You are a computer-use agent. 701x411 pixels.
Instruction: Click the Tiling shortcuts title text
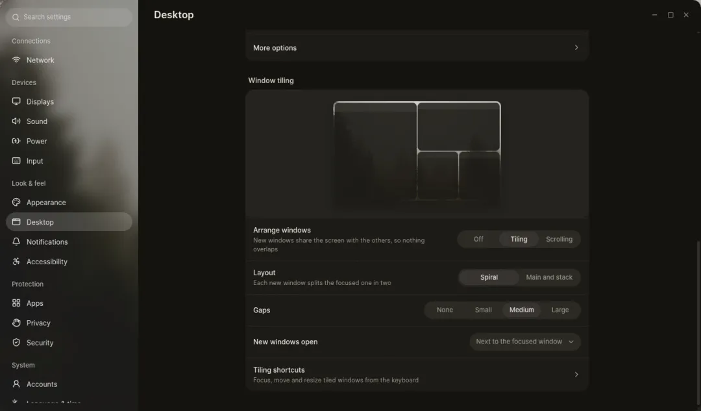click(x=278, y=370)
